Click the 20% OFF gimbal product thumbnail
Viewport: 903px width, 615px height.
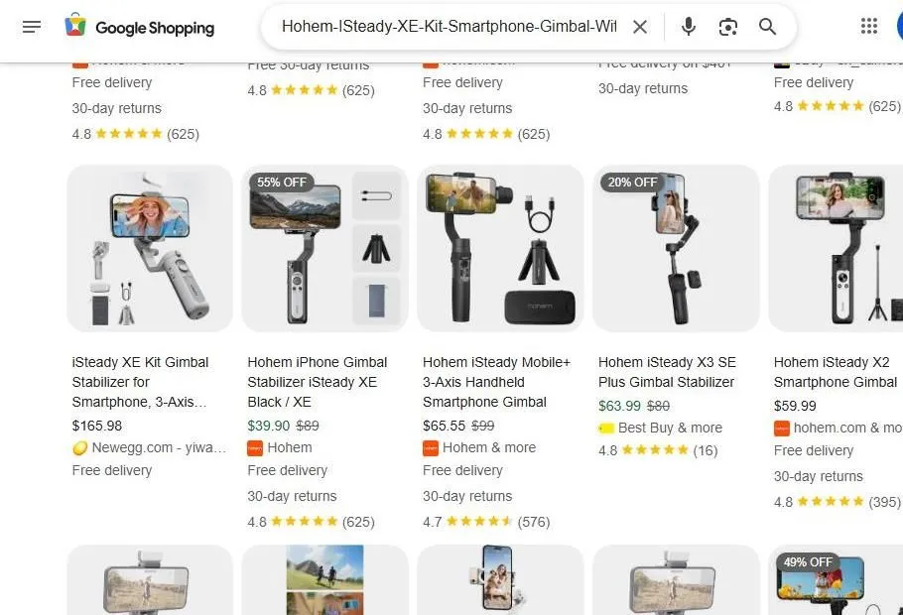[676, 248]
